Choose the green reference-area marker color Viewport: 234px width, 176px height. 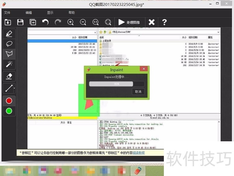point(9,111)
